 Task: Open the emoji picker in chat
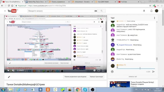click(112, 72)
